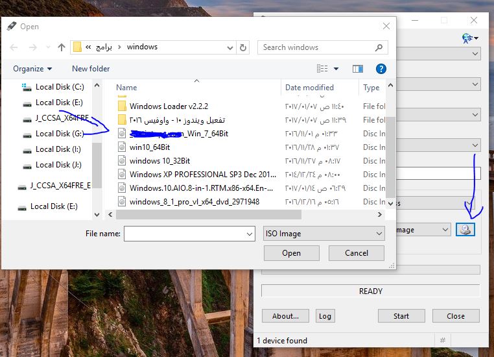Select Local Disk (G:) in navigation pane

(60, 134)
